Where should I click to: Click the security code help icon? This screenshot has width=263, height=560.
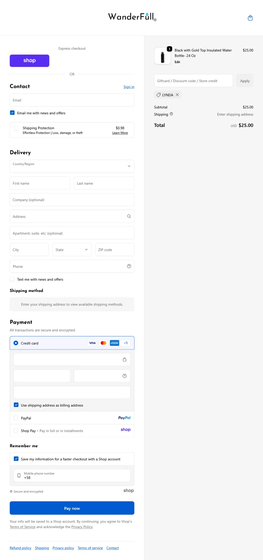pos(124,376)
